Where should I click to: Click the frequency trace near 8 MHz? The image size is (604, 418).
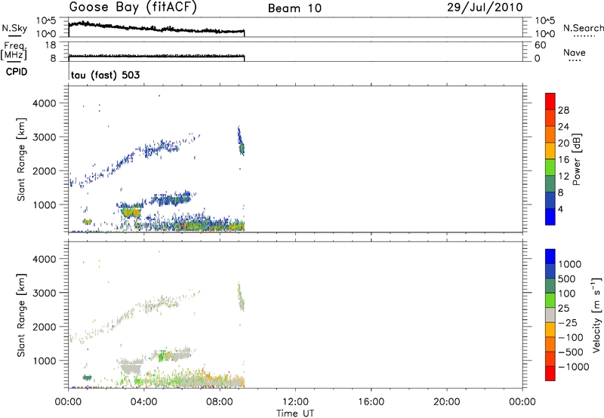coord(156,56)
